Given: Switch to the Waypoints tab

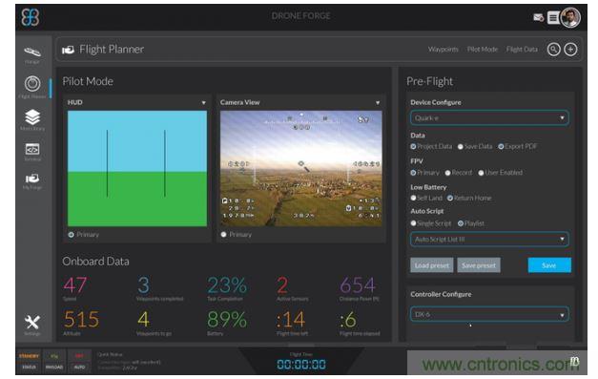Looking at the screenshot, I should (443, 50).
